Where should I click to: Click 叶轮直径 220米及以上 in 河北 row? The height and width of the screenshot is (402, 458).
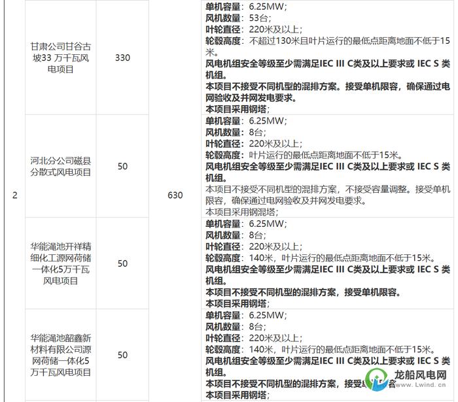(254, 144)
